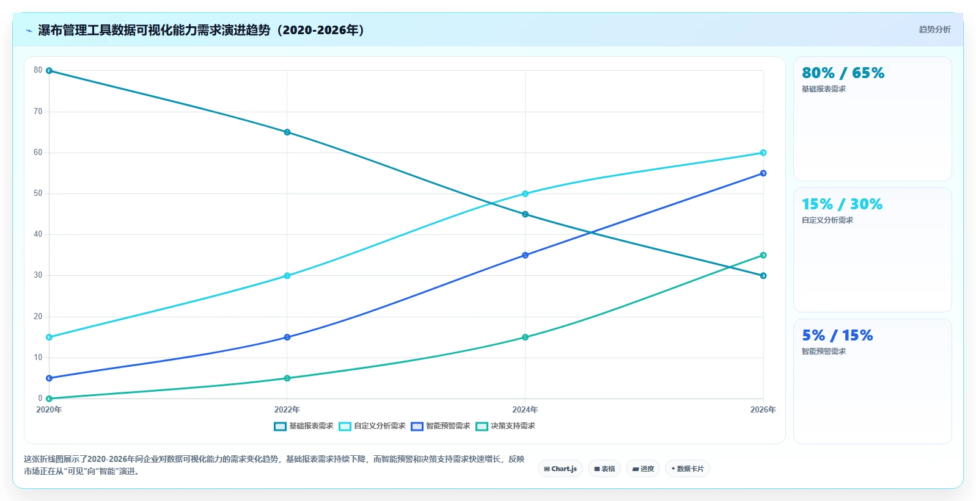
Task: Click the 10 y-axis tick label
Action: pos(38,358)
